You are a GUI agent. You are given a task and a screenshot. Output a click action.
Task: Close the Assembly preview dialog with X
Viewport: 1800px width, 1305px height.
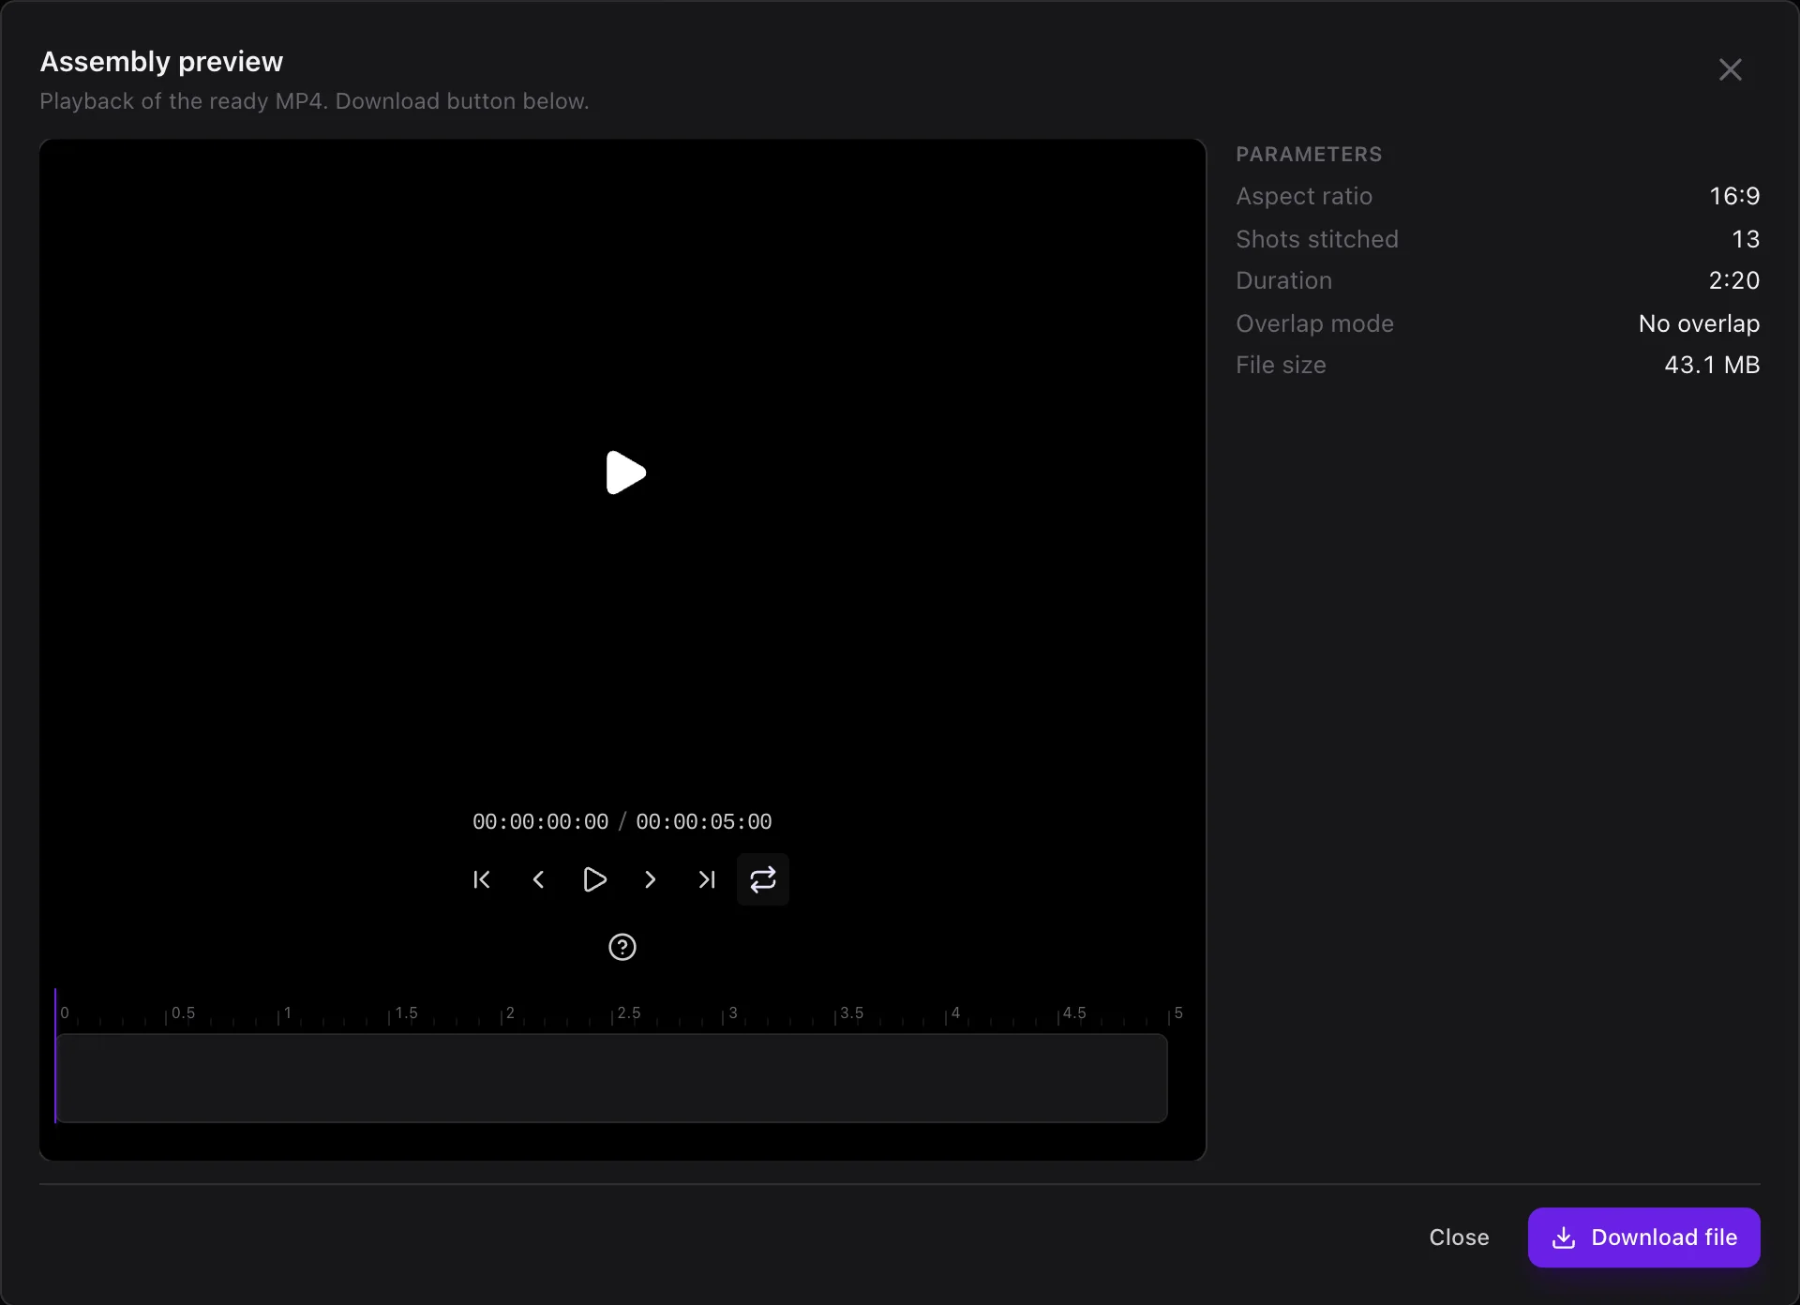point(1731,69)
